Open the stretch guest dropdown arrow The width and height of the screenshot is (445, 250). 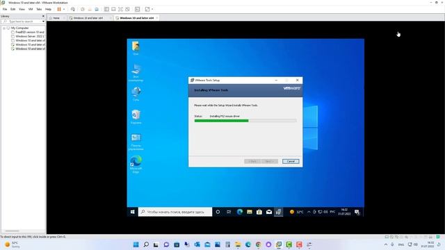[152, 9]
